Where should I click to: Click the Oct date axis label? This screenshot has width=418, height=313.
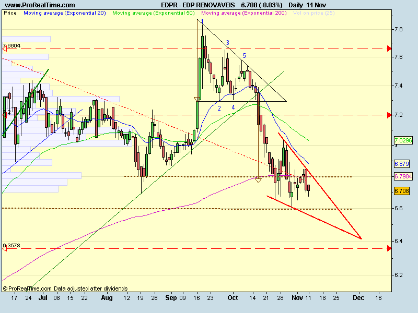233,297
